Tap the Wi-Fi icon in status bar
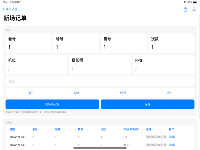The height and width of the screenshot is (150, 200). [x=184, y=2]
